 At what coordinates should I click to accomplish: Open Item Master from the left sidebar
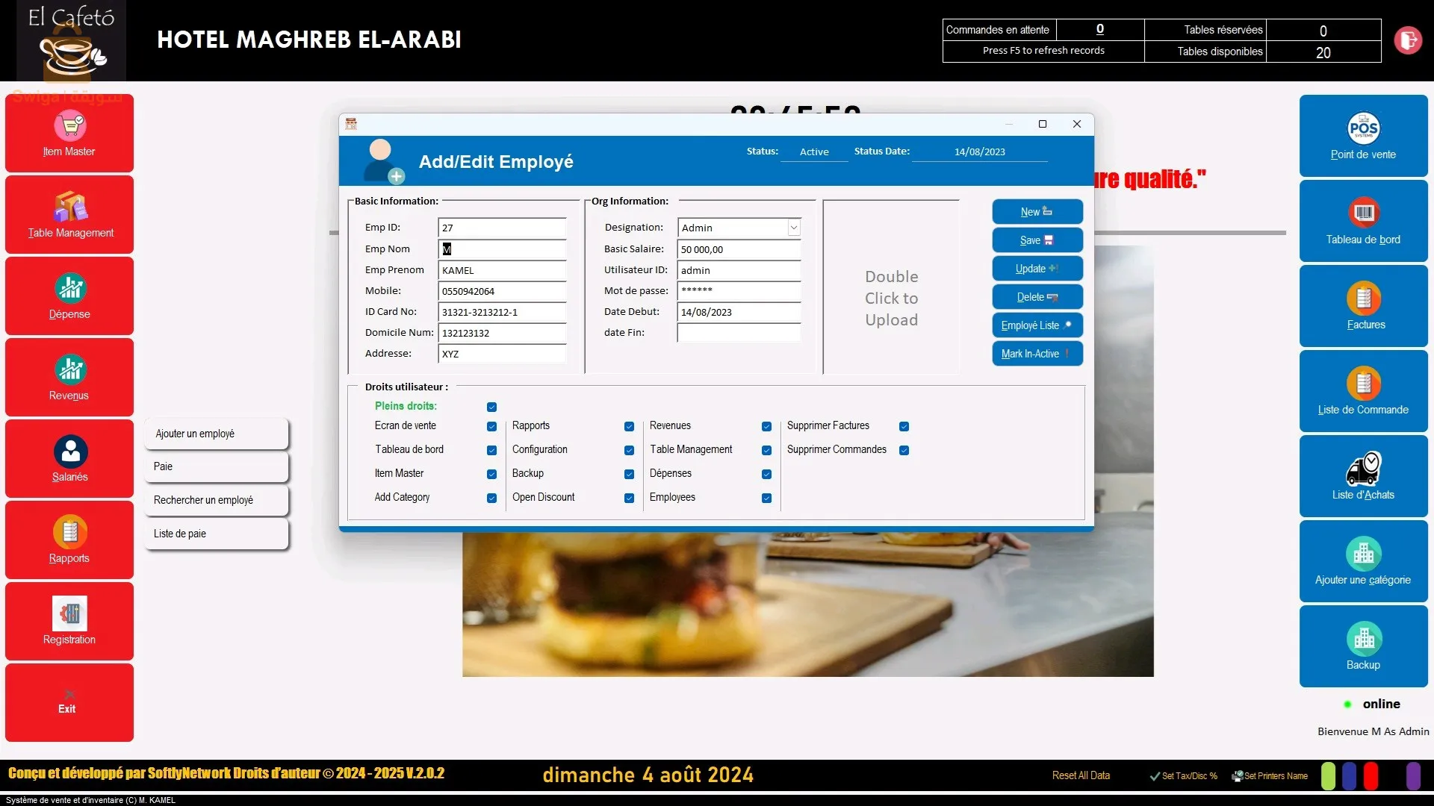pos(69,133)
